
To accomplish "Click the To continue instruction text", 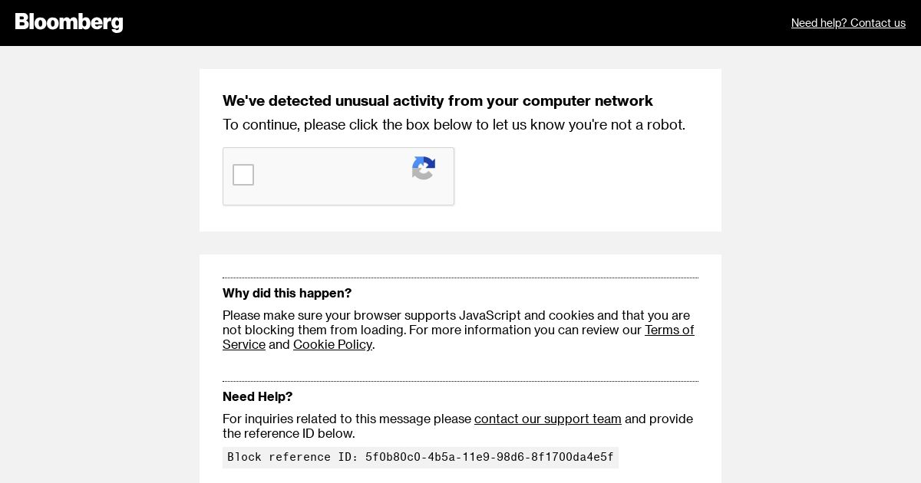I will tap(454, 125).
